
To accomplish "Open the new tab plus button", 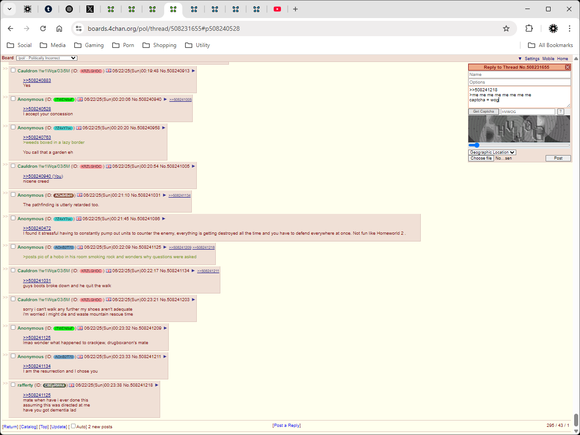I will click(295, 9).
